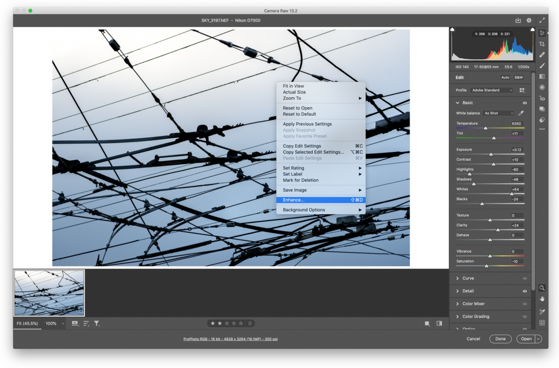Screen dimensions: 559x368
Task: Select the Crop tool in right toolbar
Action: click(542, 44)
